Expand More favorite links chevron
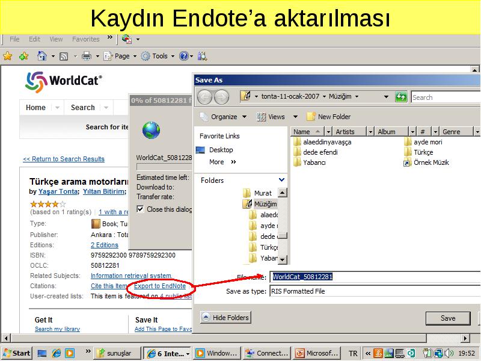 click(233, 162)
